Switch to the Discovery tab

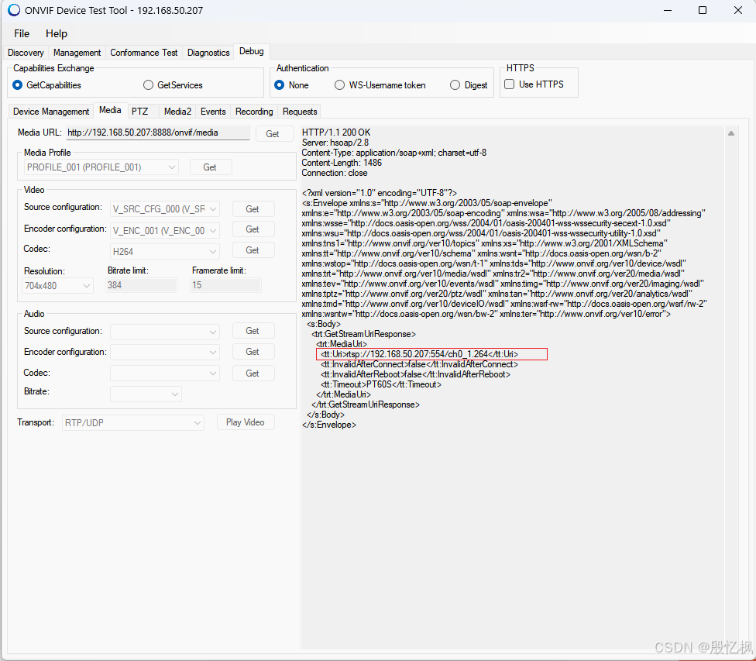click(26, 52)
